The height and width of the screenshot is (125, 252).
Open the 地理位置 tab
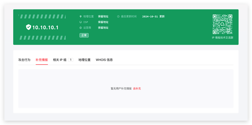click(x=84, y=60)
